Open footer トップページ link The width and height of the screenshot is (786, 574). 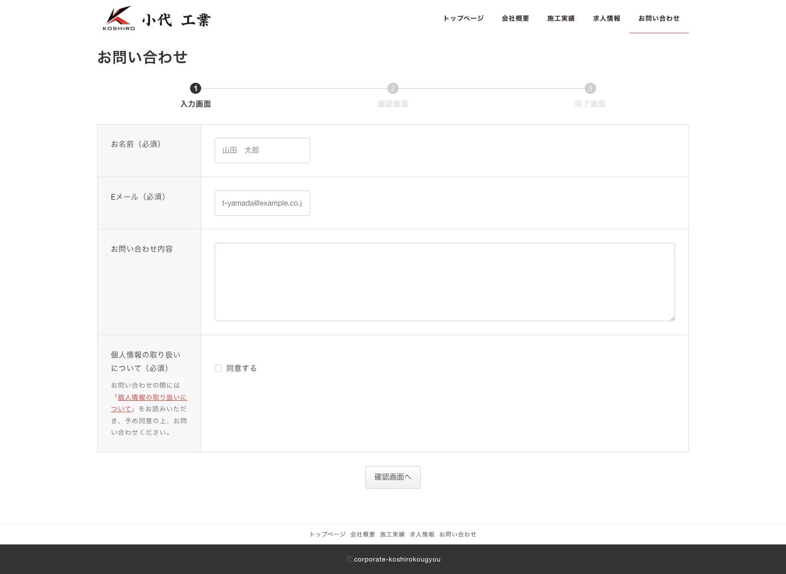click(327, 534)
